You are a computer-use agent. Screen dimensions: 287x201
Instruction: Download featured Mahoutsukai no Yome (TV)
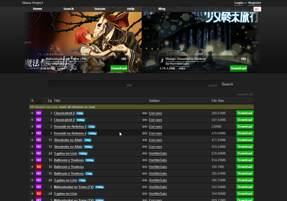pos(119,68)
